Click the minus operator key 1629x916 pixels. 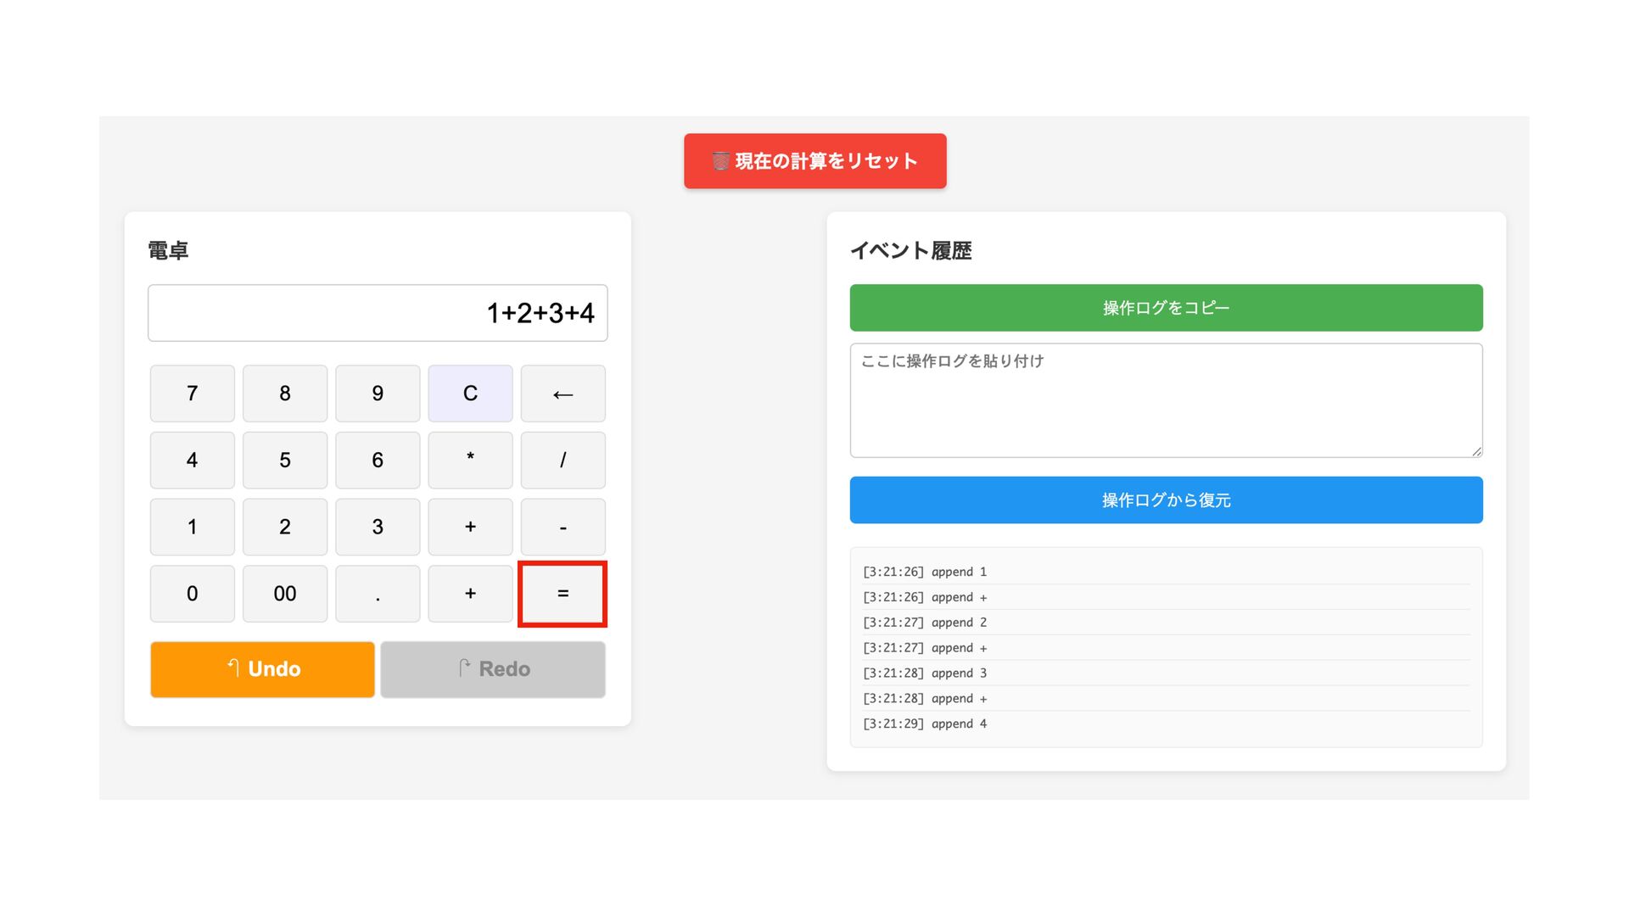pos(563,527)
